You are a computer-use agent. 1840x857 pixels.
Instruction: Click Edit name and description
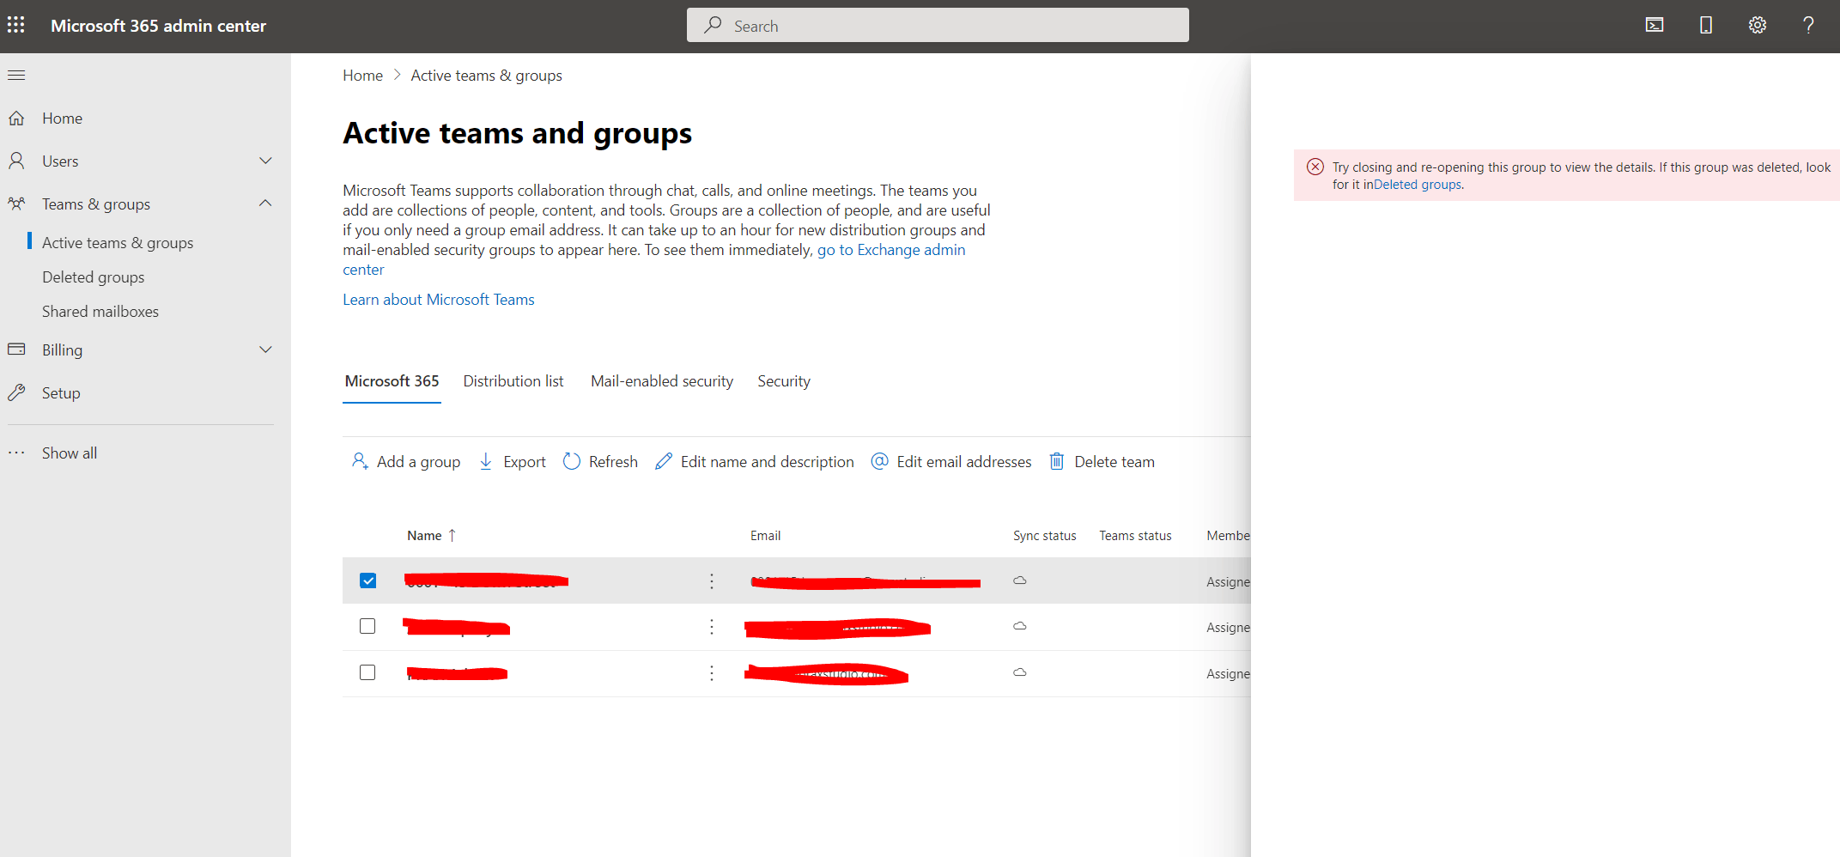point(755,462)
